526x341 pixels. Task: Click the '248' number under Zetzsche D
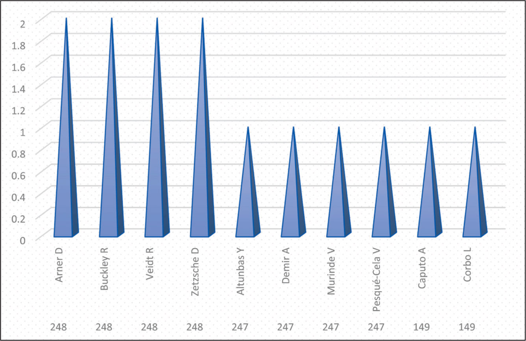[195, 327]
